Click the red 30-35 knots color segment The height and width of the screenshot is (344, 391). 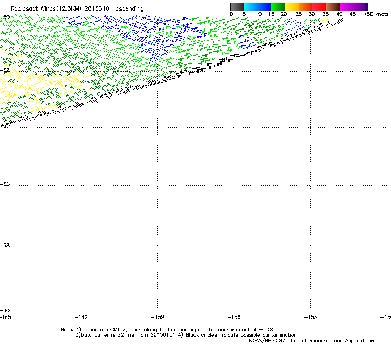point(319,6)
